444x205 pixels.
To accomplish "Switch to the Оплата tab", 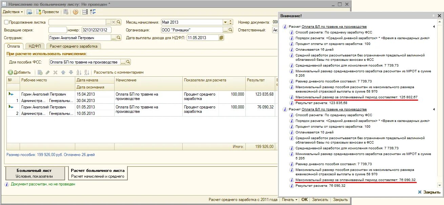I will [x=14, y=46].
